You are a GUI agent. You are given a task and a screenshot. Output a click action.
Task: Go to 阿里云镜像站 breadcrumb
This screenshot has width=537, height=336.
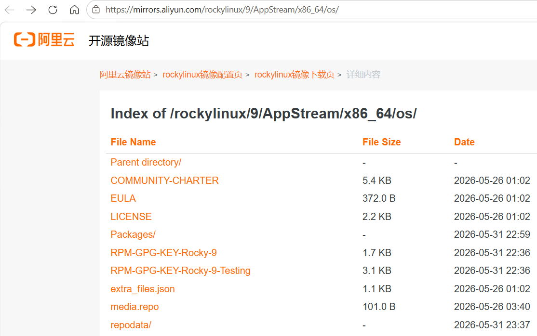pyautogui.click(x=125, y=75)
